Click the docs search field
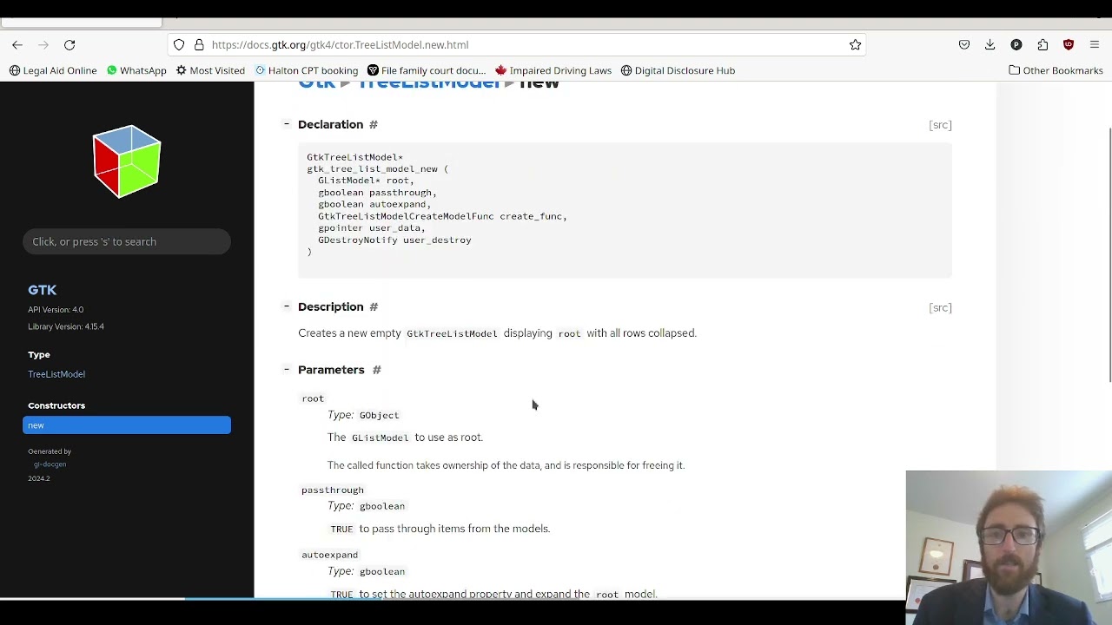This screenshot has height=625, width=1112. pyautogui.click(x=127, y=241)
